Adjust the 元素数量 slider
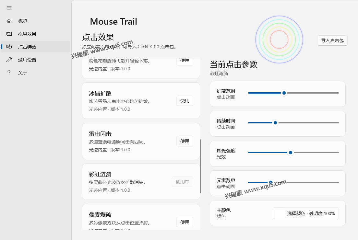The height and width of the screenshot is (240, 358). click(x=293, y=182)
